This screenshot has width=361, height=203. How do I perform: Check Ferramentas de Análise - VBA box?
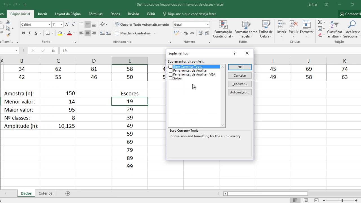[x=170, y=74]
